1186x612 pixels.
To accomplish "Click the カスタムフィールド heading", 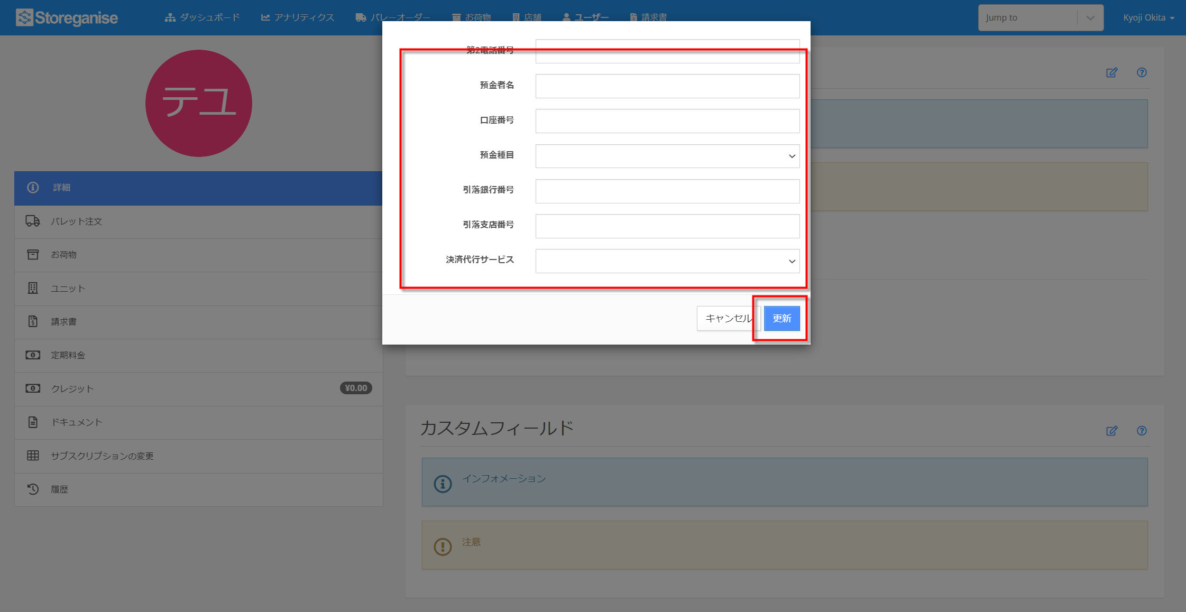I will coord(497,428).
